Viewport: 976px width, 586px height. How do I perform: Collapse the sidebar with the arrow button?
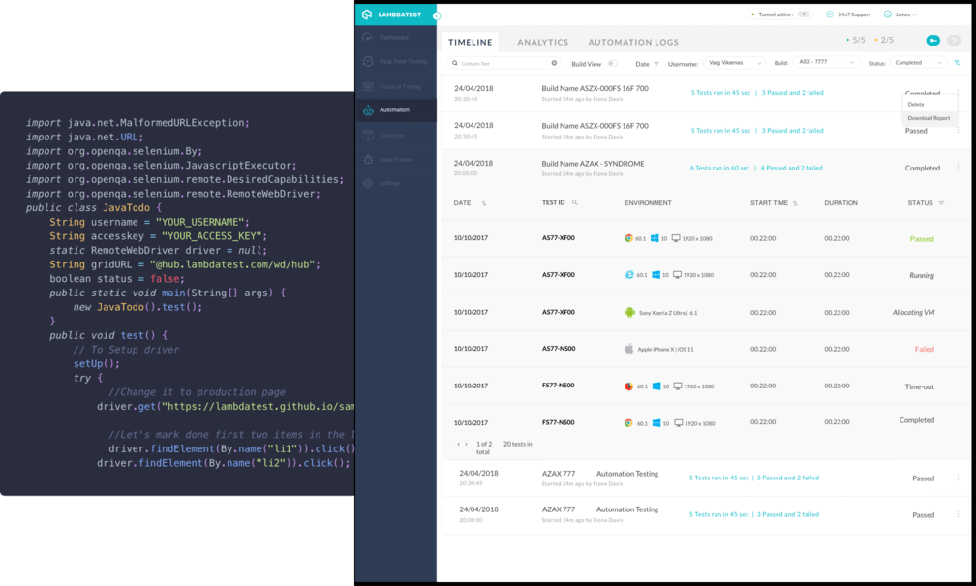[x=436, y=16]
